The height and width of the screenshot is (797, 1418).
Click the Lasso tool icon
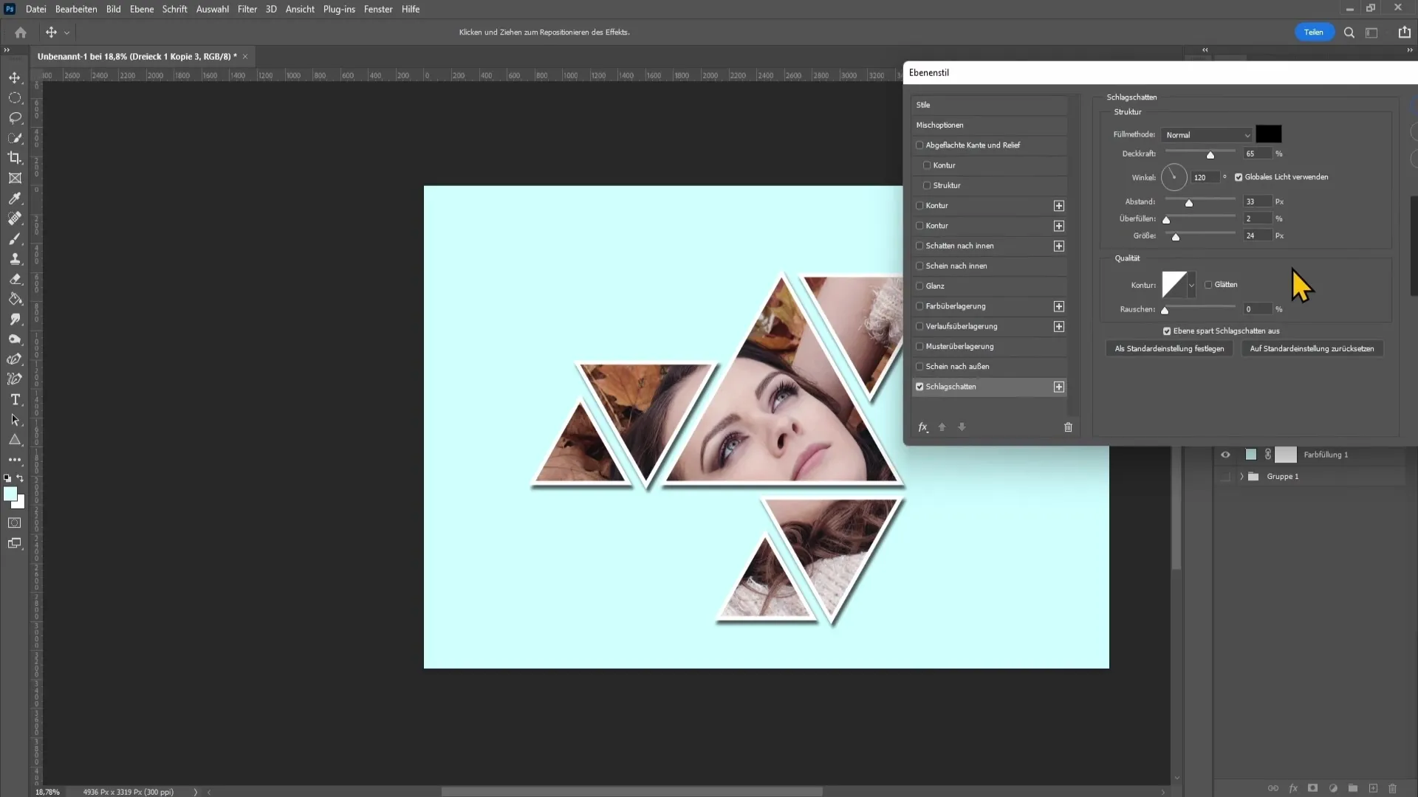[16, 117]
